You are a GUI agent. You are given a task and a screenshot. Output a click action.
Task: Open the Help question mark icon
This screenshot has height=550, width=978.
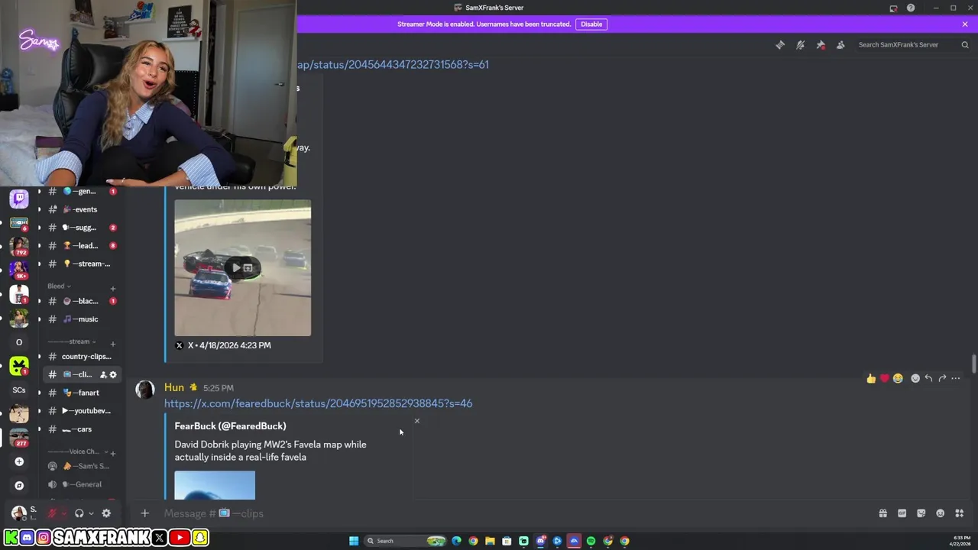click(911, 8)
